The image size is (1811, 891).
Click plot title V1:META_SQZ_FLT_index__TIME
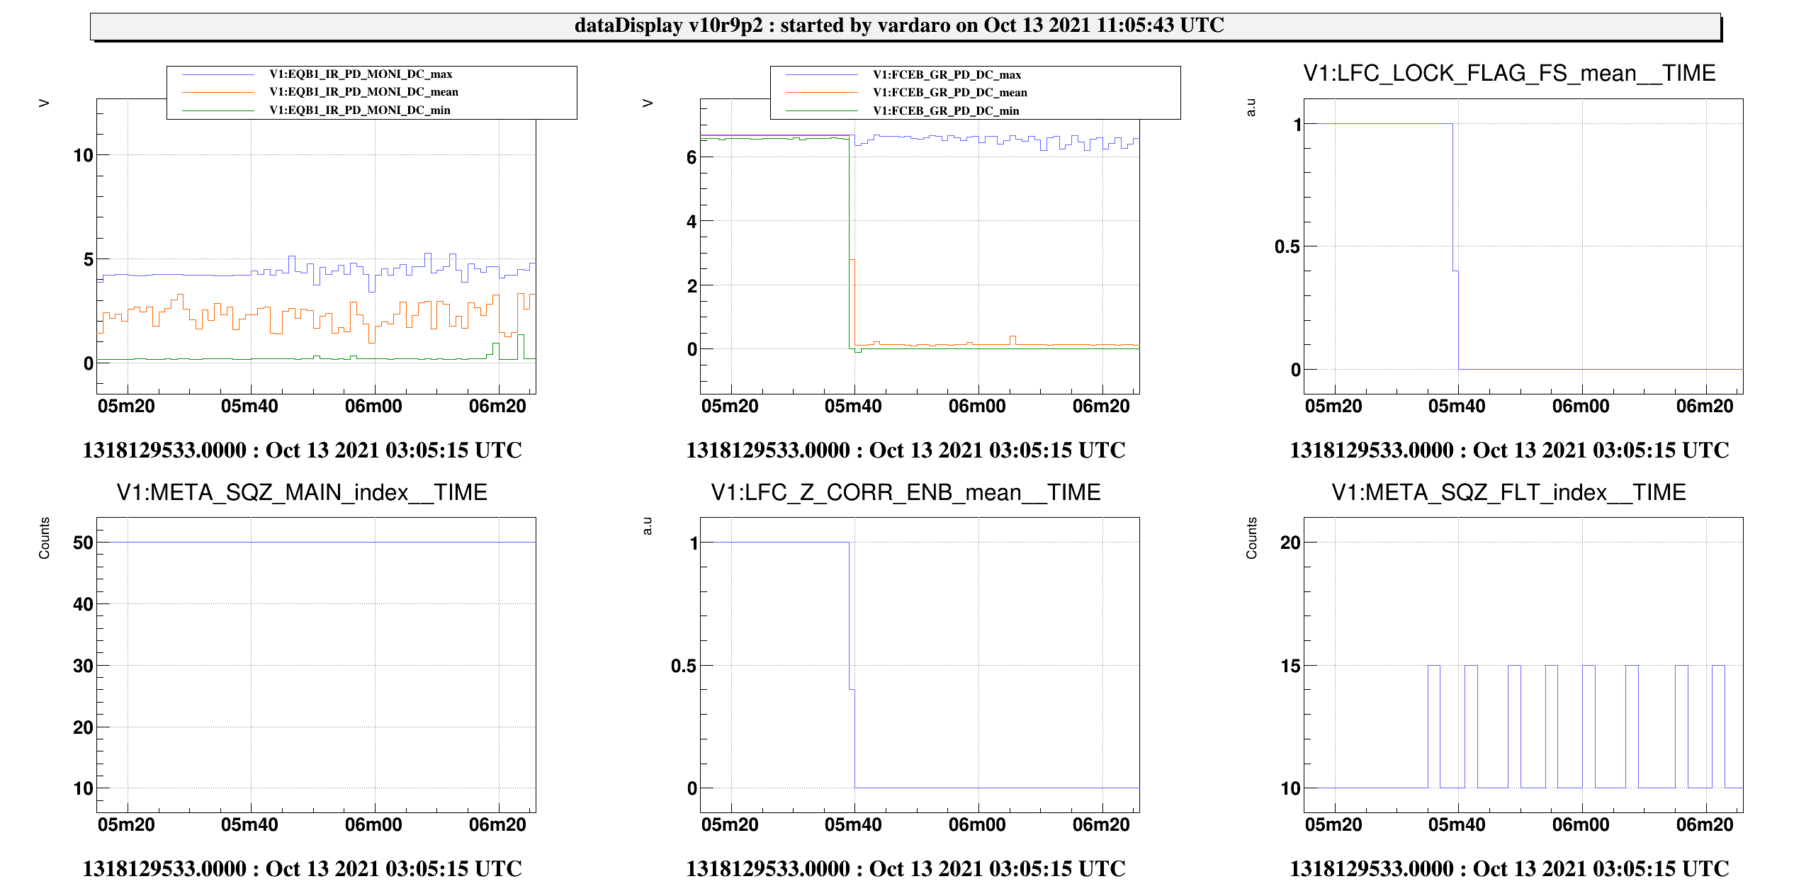pos(1509,492)
